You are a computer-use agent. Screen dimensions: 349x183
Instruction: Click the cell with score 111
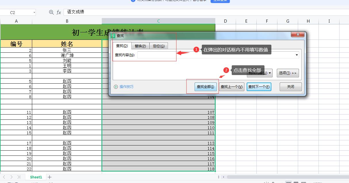[158, 133]
